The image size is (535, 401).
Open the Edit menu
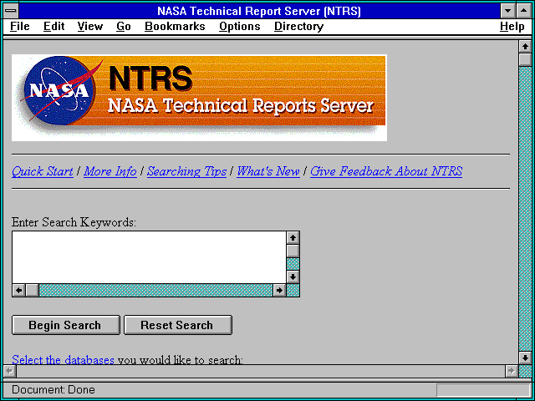[53, 27]
